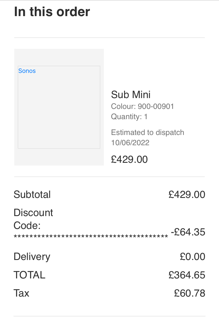This screenshot has height=320, width=219.
Task: Click the TOTAL label
Action: pyautogui.click(x=29, y=275)
